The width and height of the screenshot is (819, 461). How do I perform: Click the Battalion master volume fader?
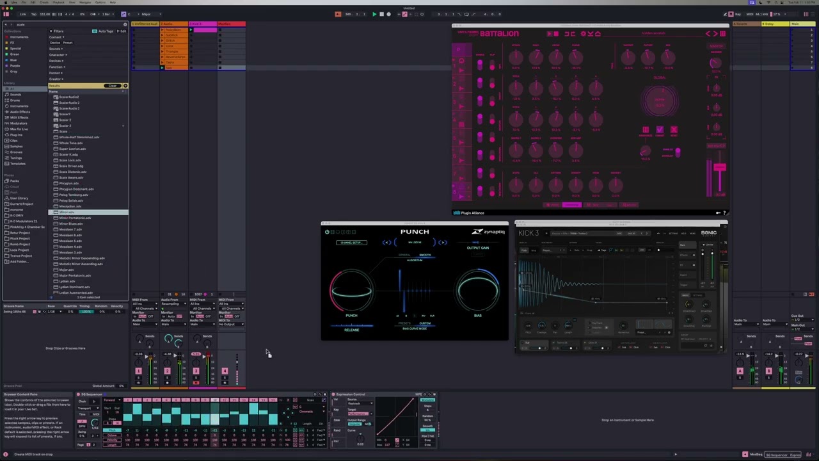(x=720, y=168)
